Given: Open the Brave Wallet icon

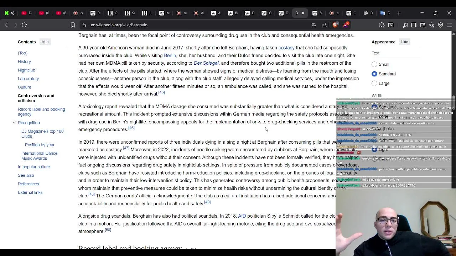Looking at the screenshot, I should coord(423,25).
